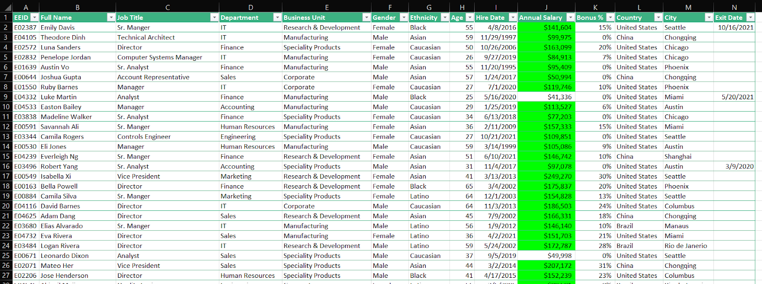The height and width of the screenshot is (284, 762).
Task: Open the Gender filter dropdown
Action: [403, 18]
